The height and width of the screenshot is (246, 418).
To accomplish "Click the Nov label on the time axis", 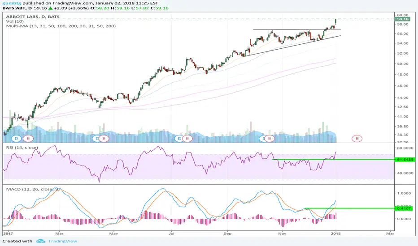I will click(282, 233).
